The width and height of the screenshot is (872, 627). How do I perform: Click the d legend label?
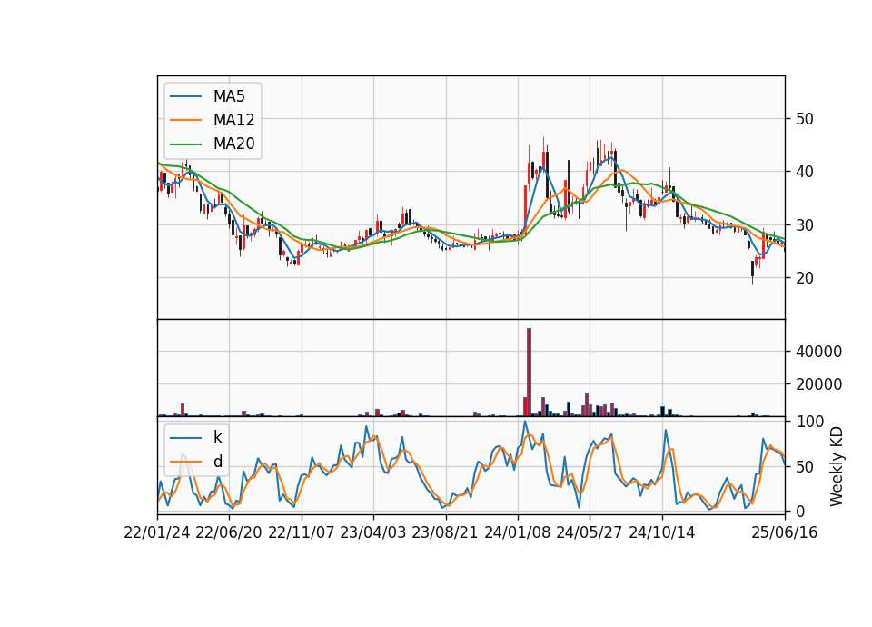[217, 462]
